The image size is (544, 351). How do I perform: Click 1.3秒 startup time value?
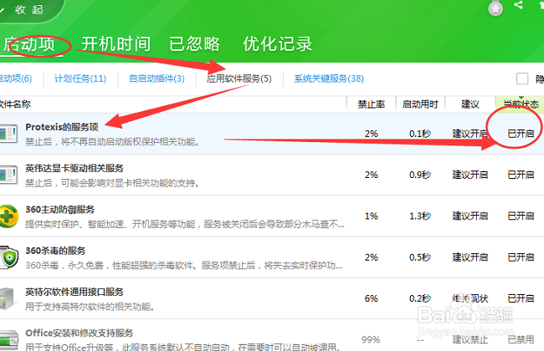point(420,216)
